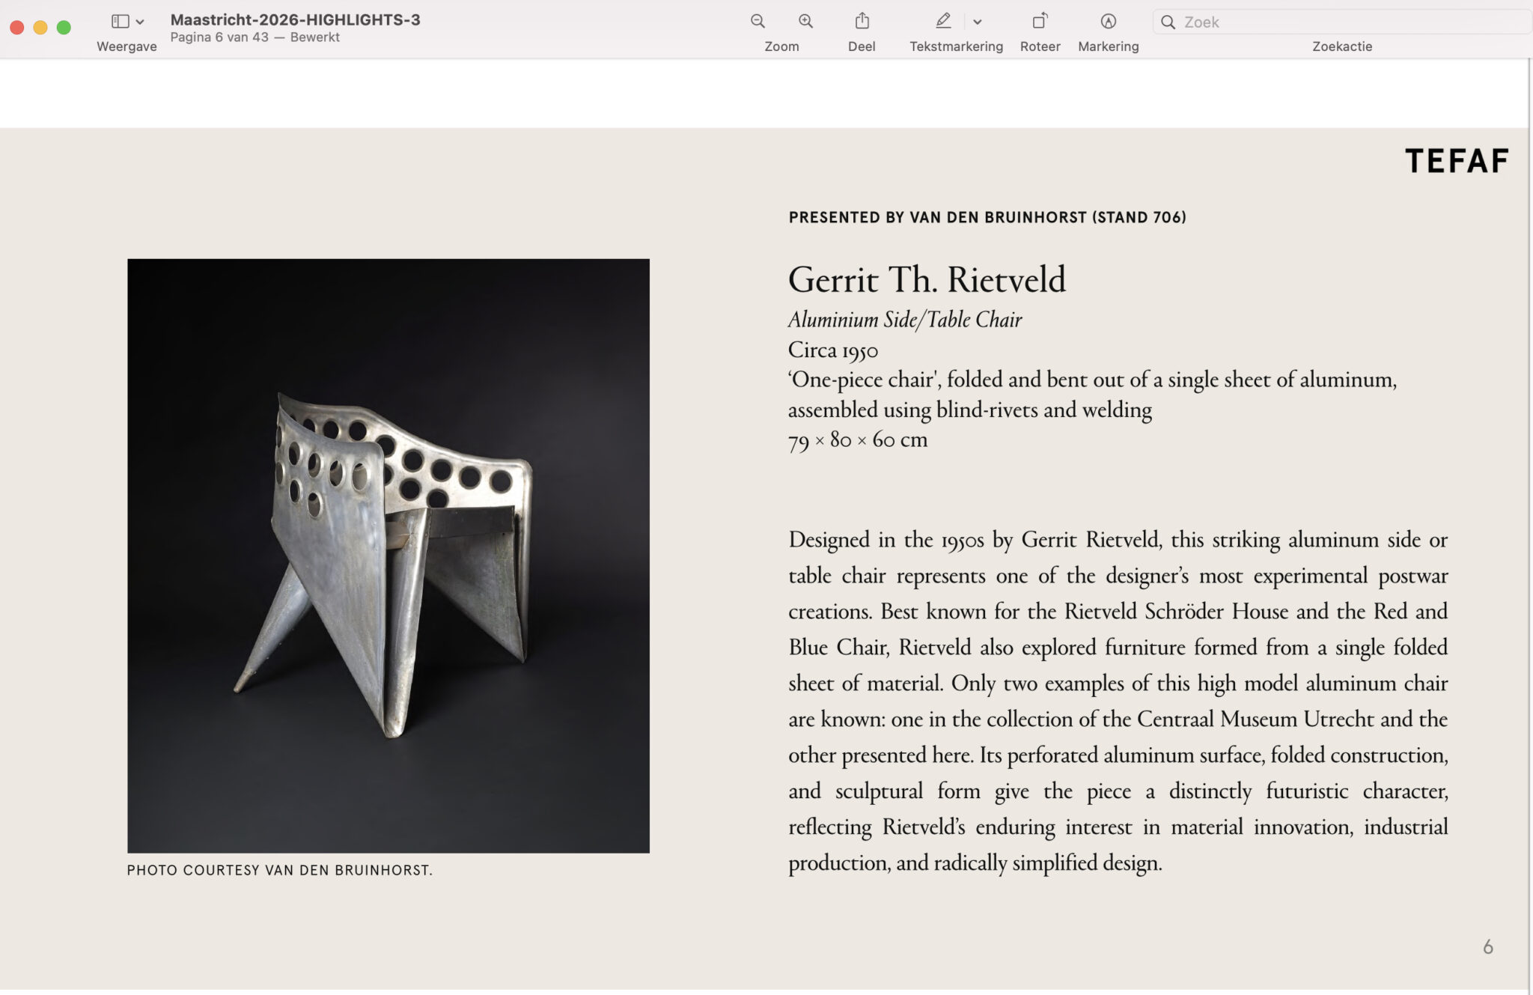1533x995 pixels.
Task: Click the green fullscreen window button
Action: coord(64,28)
